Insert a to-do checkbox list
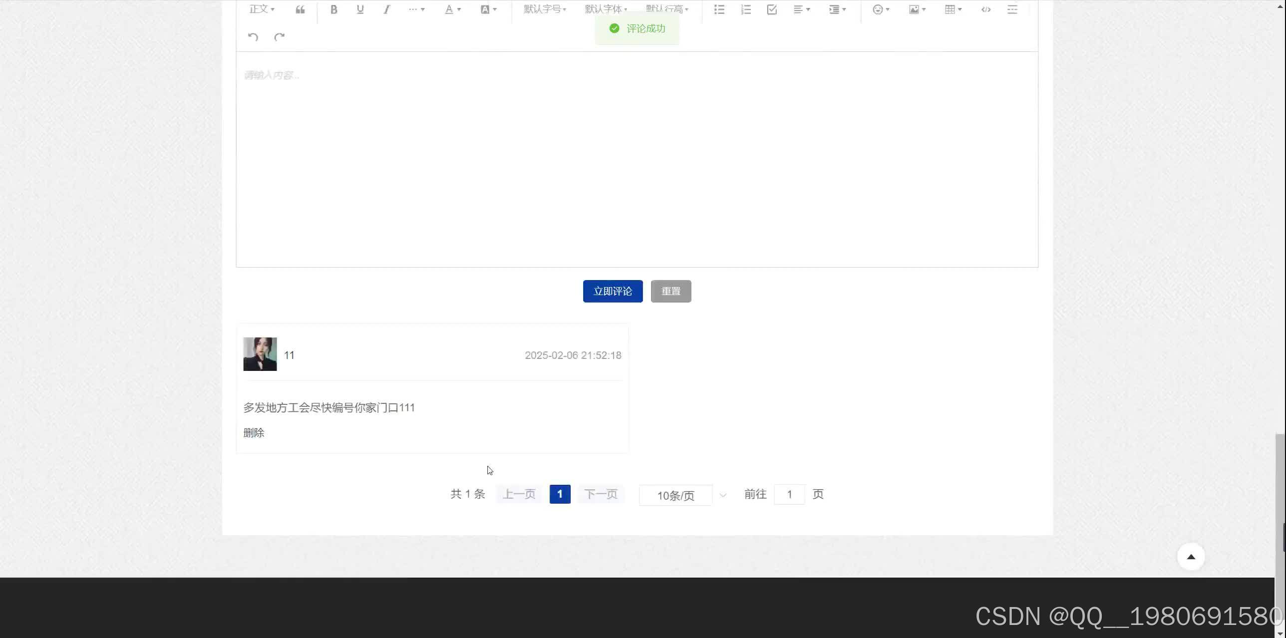 [x=772, y=9]
